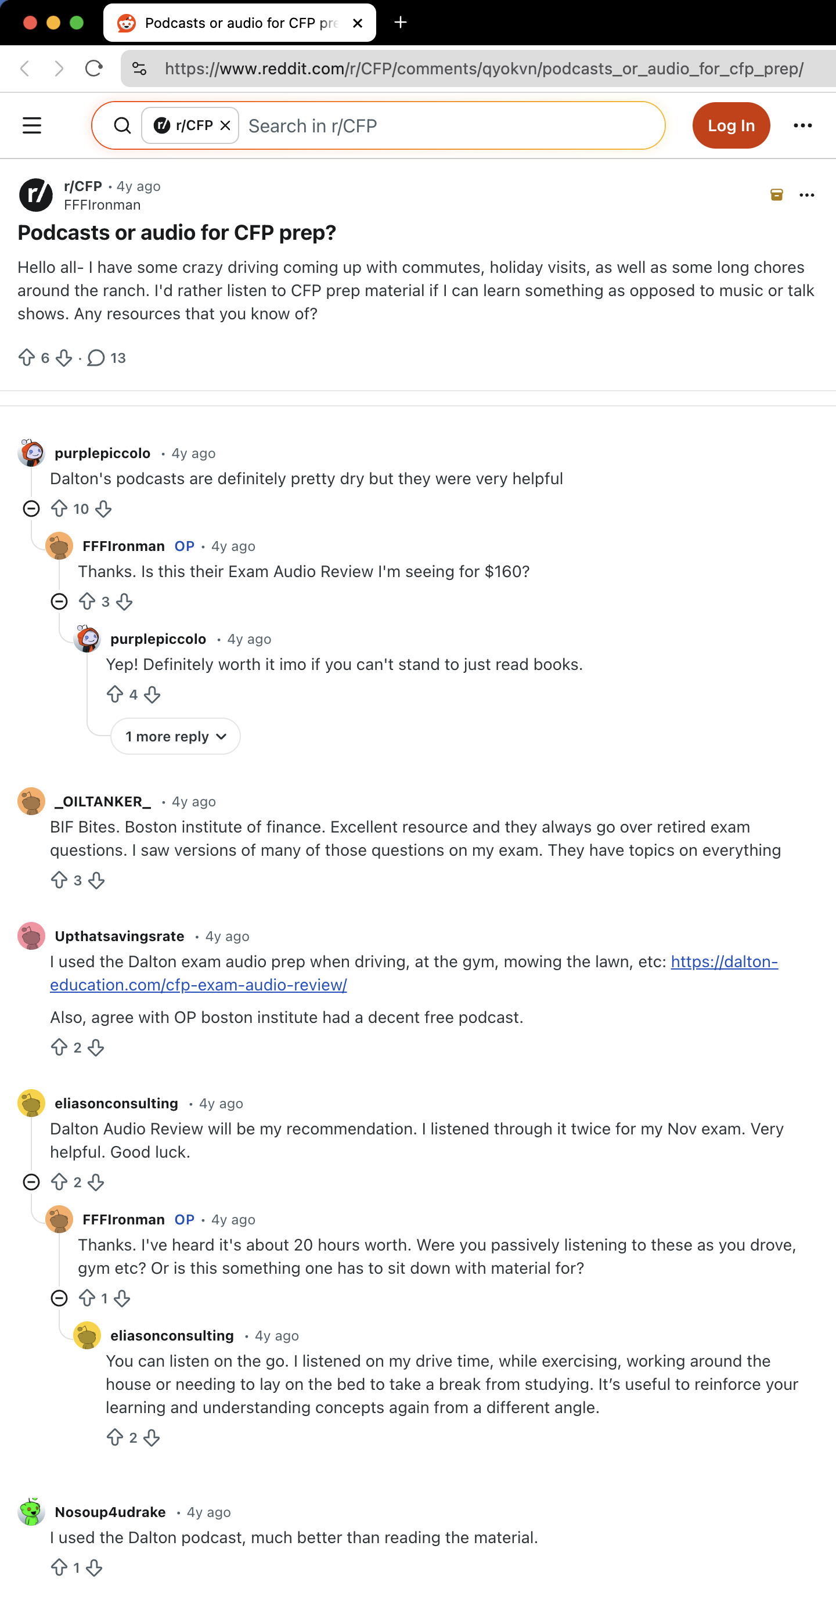Expand the 1 more reply button
Screen dimensions: 836x1607
[x=175, y=736]
